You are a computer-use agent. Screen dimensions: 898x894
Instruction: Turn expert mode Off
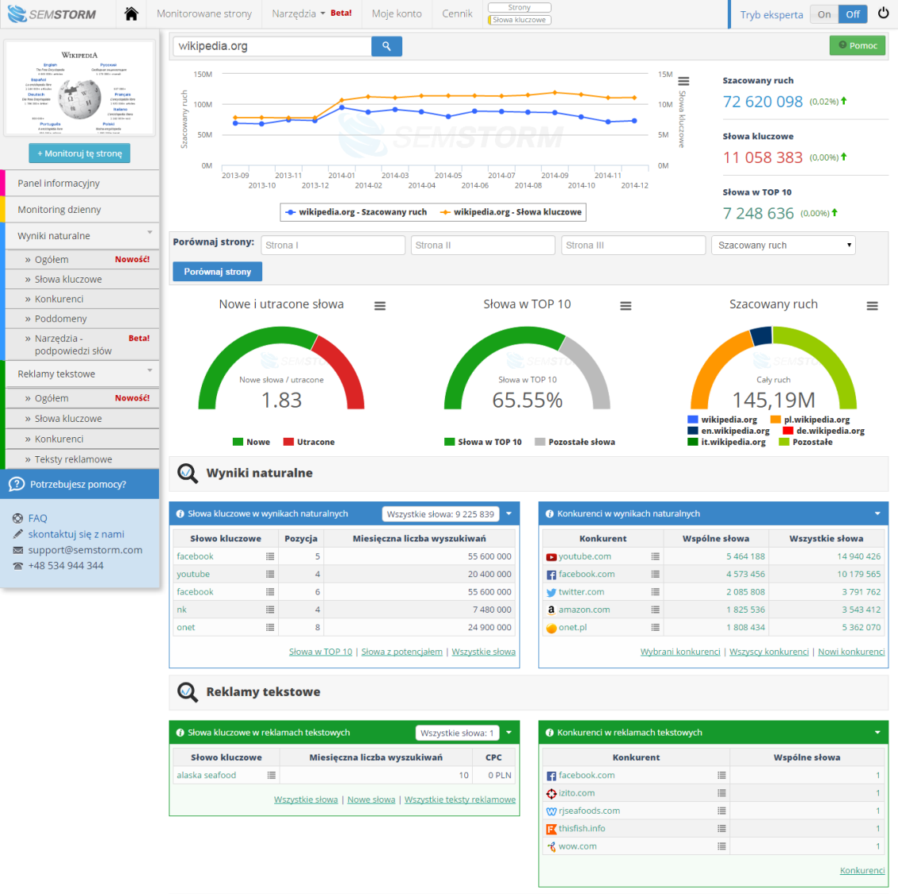(853, 14)
